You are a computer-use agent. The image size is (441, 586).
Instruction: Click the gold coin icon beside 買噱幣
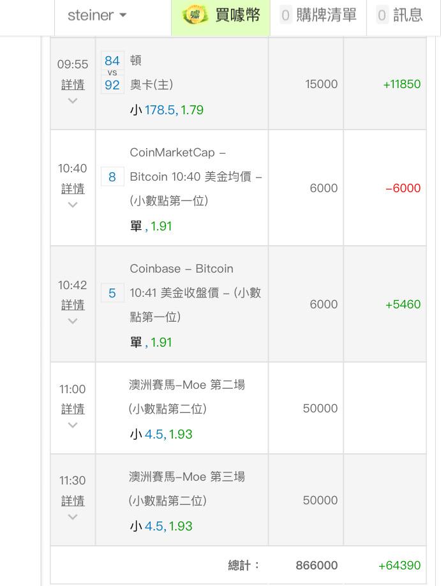pyautogui.click(x=195, y=15)
